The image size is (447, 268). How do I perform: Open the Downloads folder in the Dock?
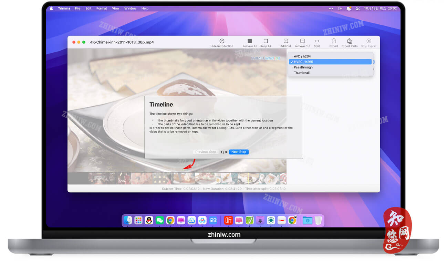(308, 220)
